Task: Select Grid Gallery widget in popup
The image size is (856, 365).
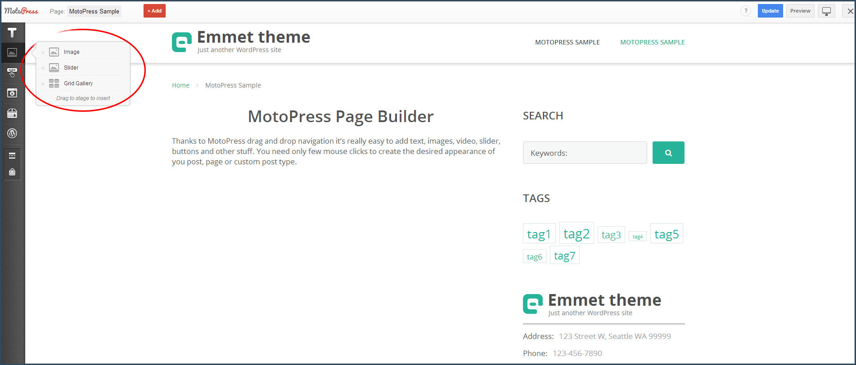Action: click(x=82, y=84)
